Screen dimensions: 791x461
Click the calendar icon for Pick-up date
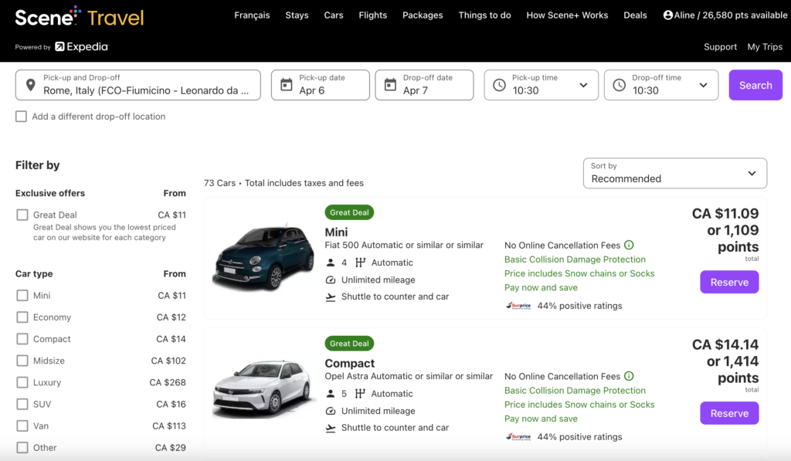pyautogui.click(x=286, y=85)
